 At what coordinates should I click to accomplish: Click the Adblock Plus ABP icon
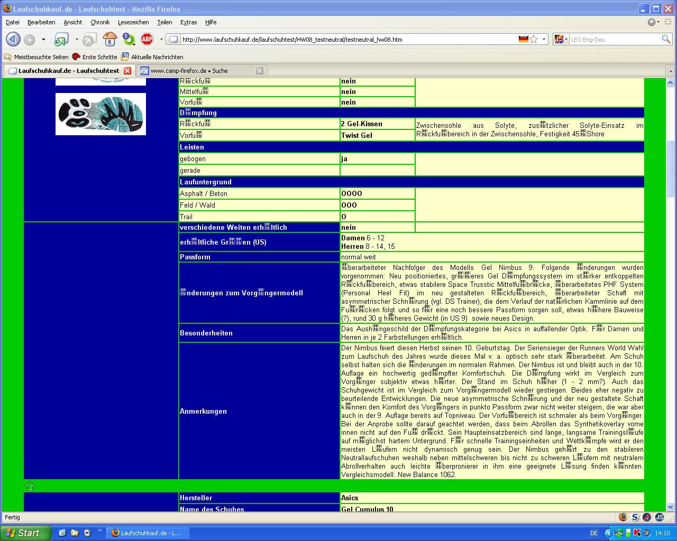tap(147, 40)
